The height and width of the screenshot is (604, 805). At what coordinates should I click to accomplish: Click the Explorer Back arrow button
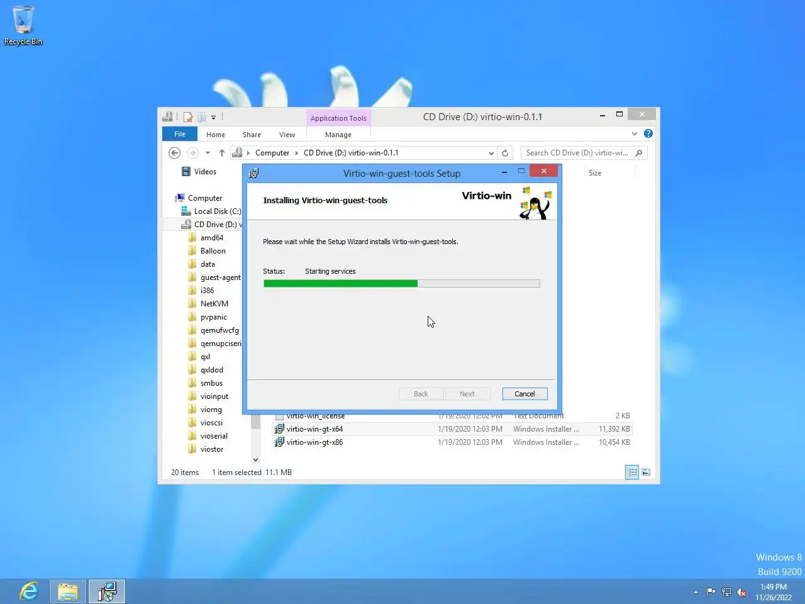click(x=175, y=153)
